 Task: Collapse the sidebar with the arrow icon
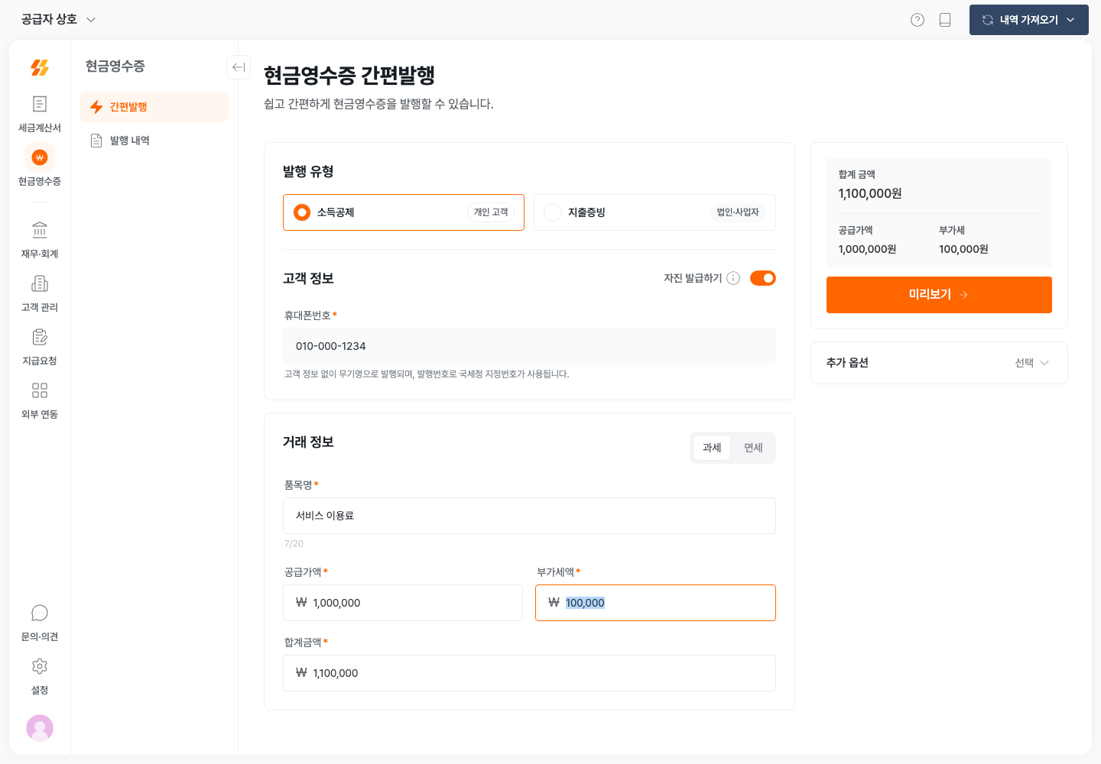[x=239, y=67]
